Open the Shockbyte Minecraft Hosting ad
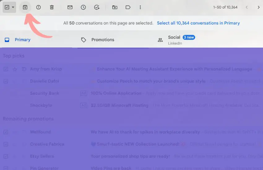Screen dimensions: 263x170 pos(131,105)
